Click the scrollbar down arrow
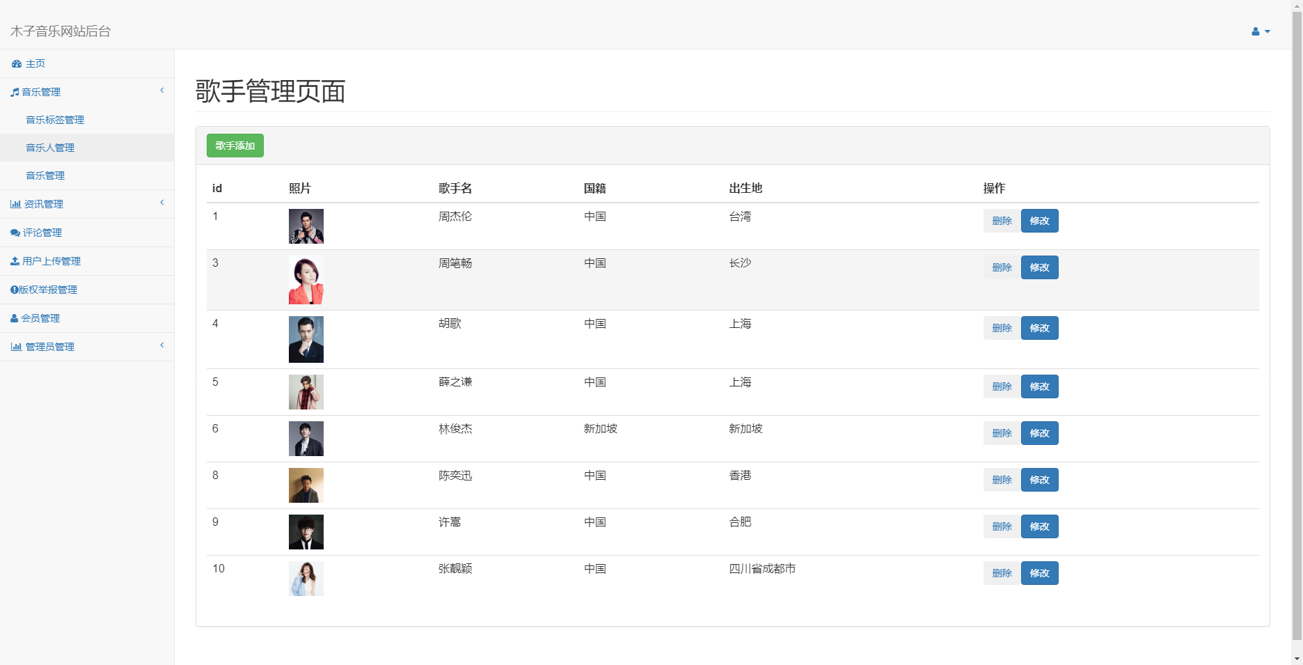Viewport: 1303px width, 665px height. [x=1297, y=659]
